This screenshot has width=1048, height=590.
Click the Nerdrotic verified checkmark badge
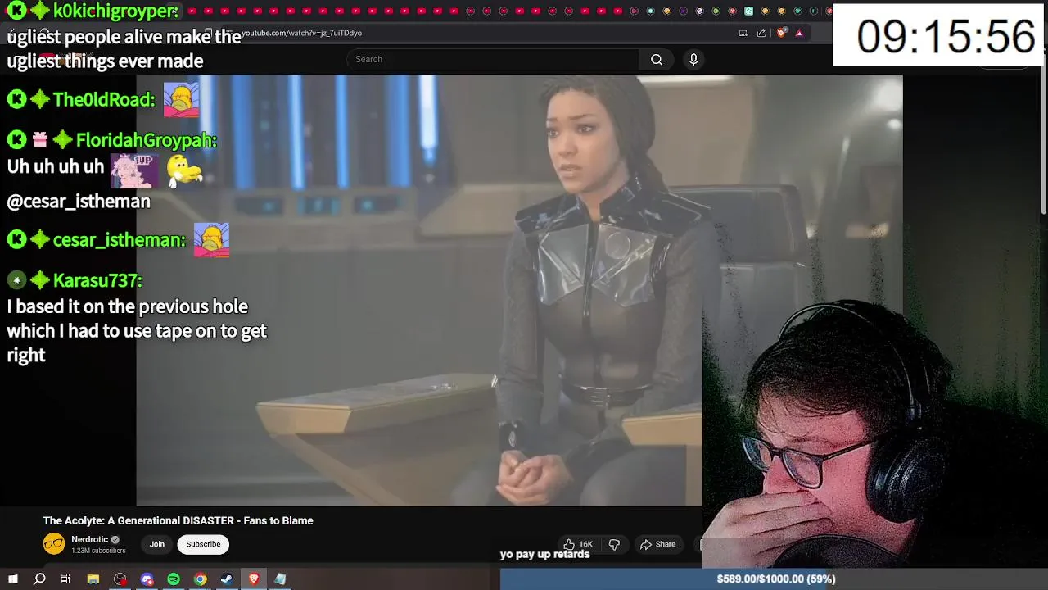click(115, 539)
